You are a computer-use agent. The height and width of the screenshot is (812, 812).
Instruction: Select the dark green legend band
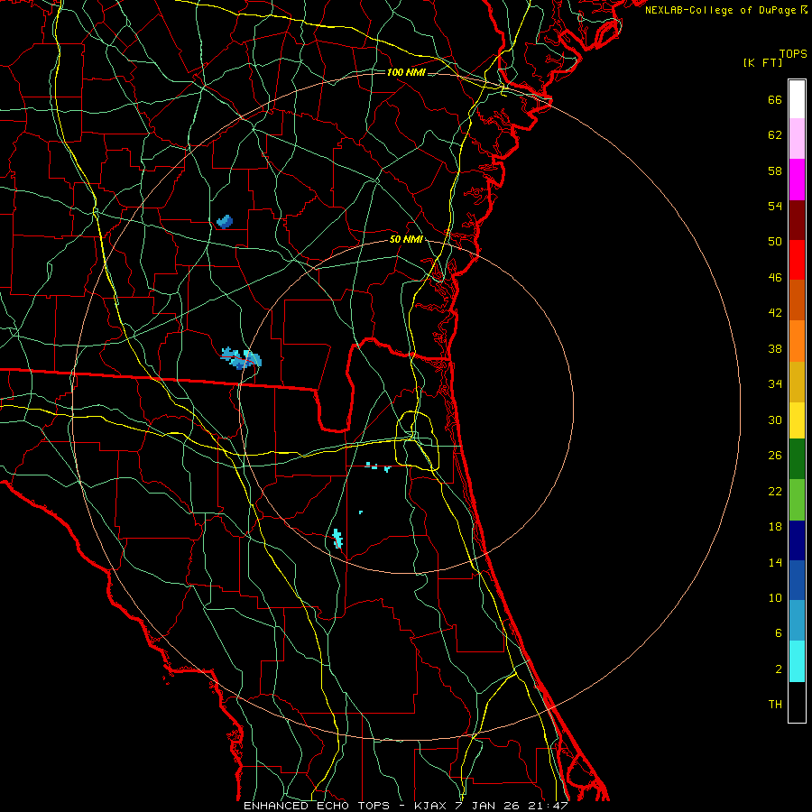797,459
